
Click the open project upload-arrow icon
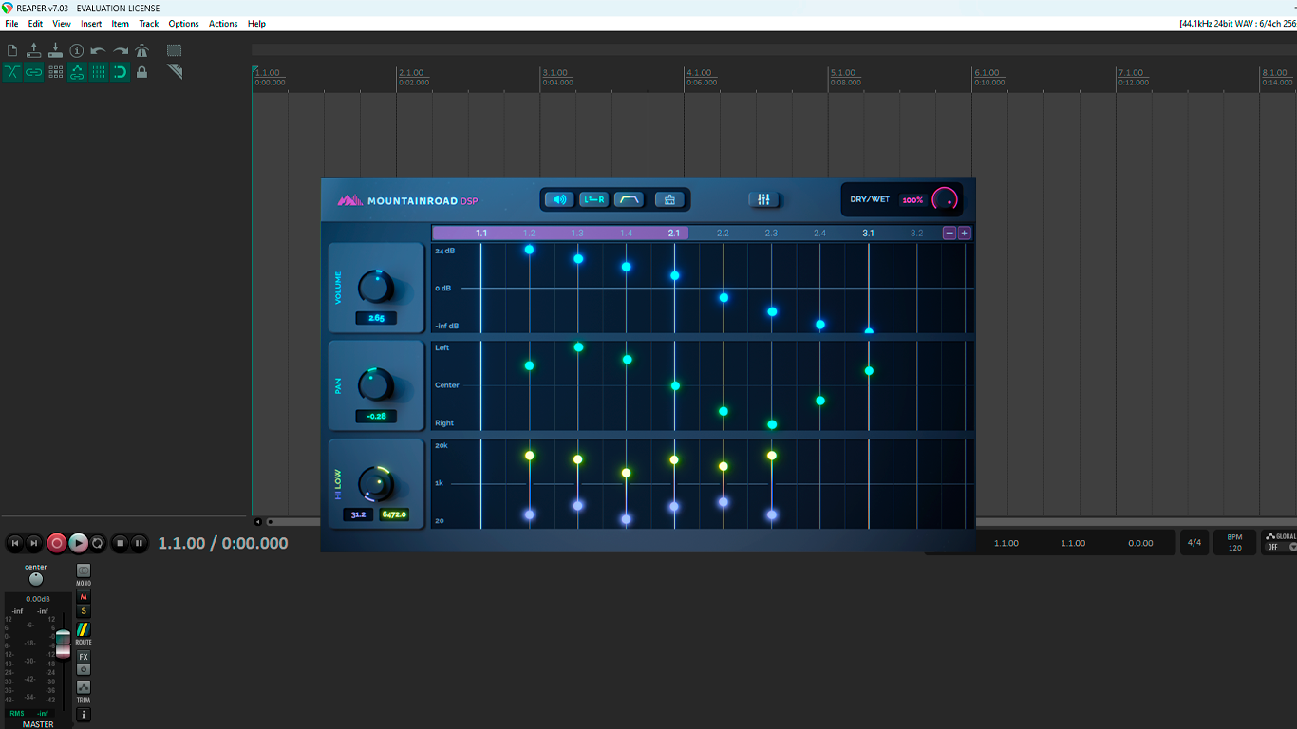click(x=34, y=50)
